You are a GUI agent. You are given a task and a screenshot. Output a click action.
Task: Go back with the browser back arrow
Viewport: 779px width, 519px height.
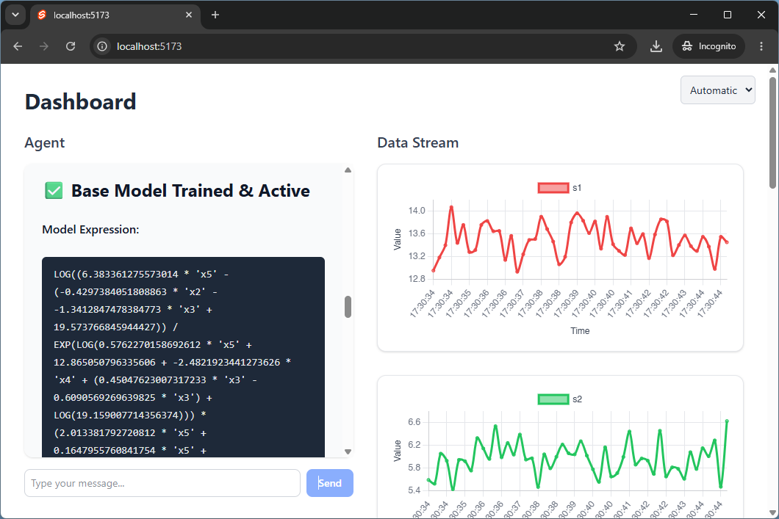[18, 46]
